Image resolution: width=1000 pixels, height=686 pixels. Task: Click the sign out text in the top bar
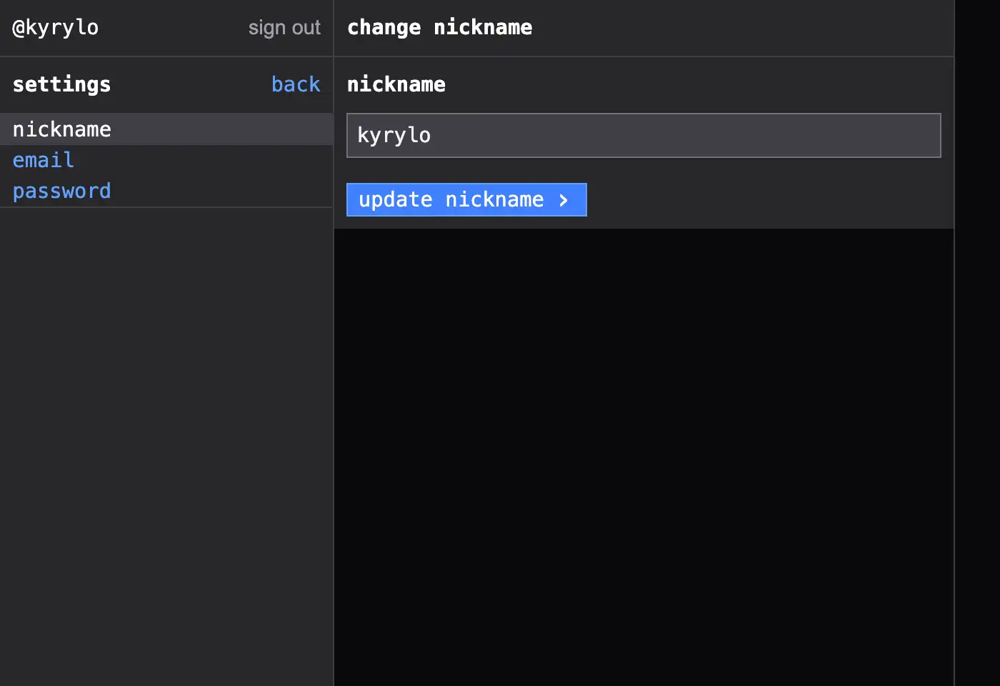coord(284,27)
